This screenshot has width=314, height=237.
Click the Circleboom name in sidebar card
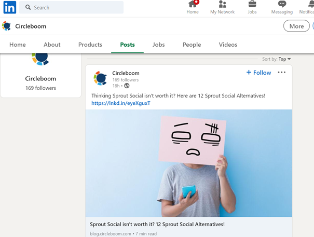click(x=40, y=79)
